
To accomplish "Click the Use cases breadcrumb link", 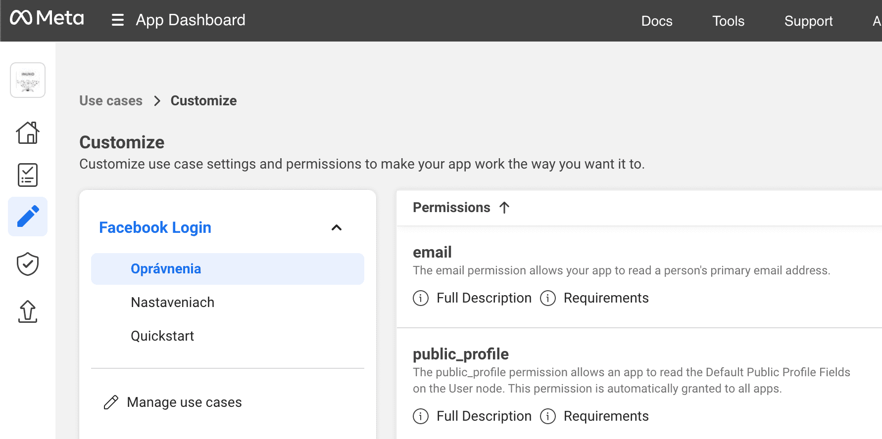I will (111, 101).
